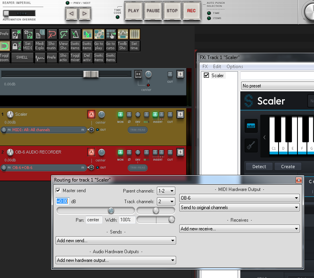Viewport: 314px width, 278px height.
Task: Click the STOP transport button
Action: (172, 11)
